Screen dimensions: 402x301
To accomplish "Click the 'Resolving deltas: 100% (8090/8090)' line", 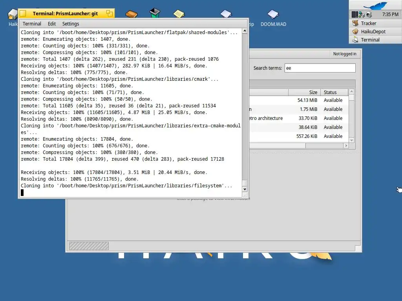I will [x=77, y=119].
